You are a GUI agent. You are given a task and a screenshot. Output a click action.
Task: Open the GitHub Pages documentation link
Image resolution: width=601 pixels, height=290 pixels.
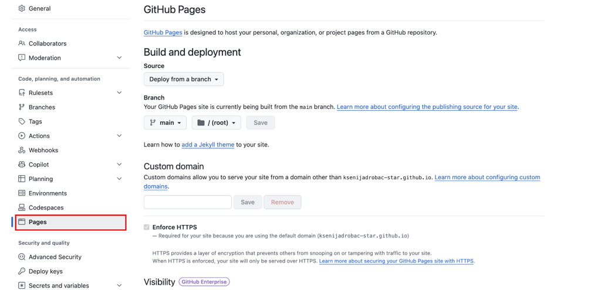[x=163, y=33]
